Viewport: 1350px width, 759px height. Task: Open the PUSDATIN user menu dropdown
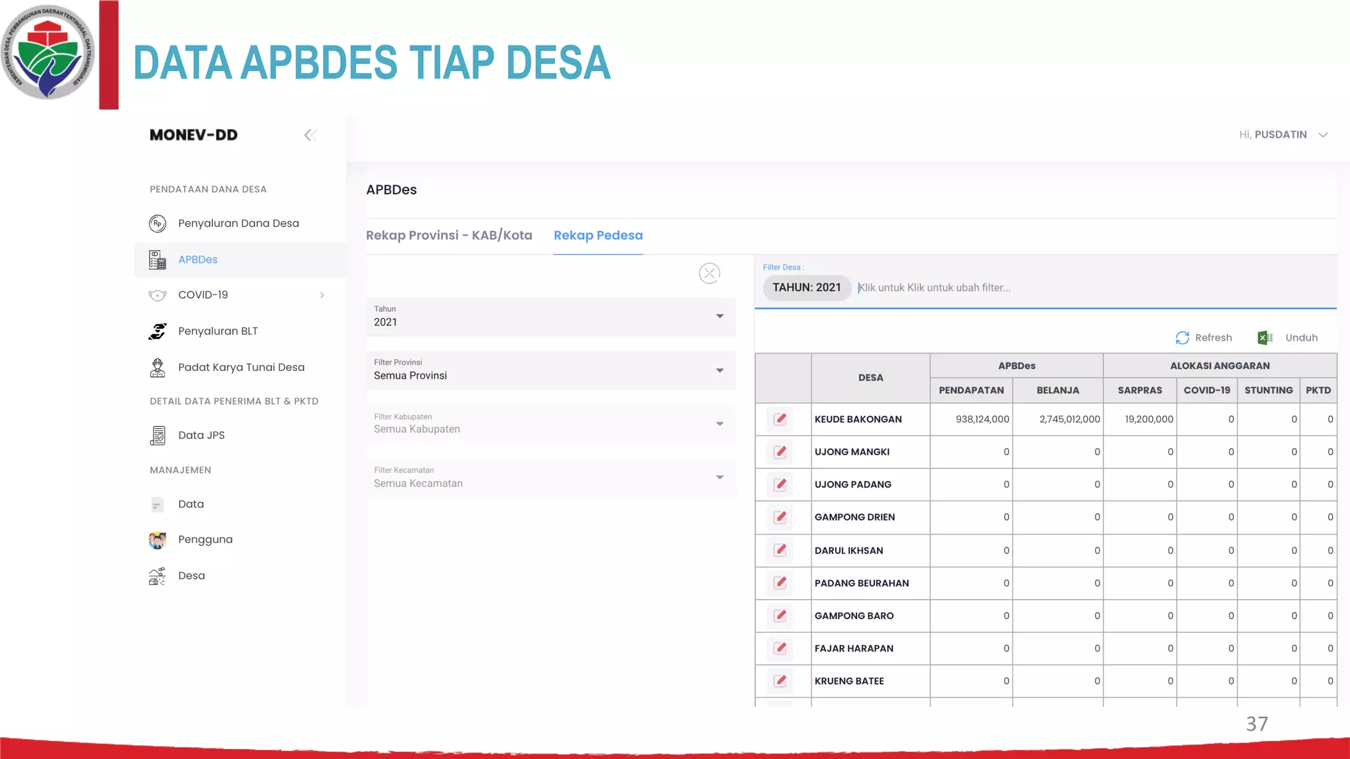1283,134
